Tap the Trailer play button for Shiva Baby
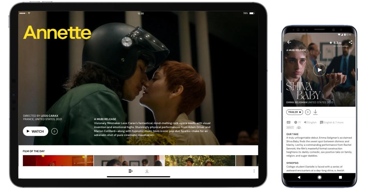This screenshot has width=365, height=189. point(295,112)
